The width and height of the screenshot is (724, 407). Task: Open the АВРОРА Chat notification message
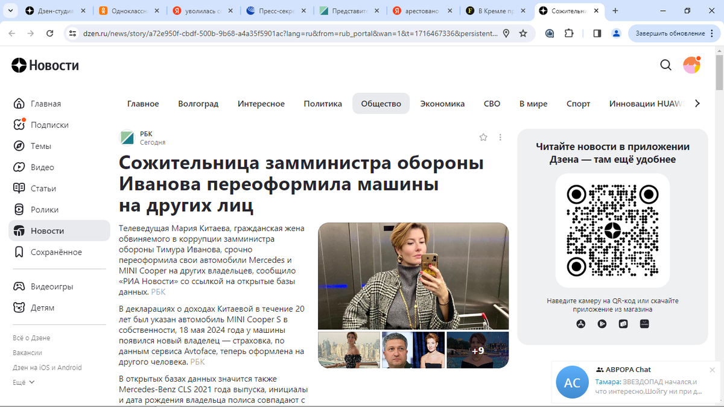coord(637,381)
